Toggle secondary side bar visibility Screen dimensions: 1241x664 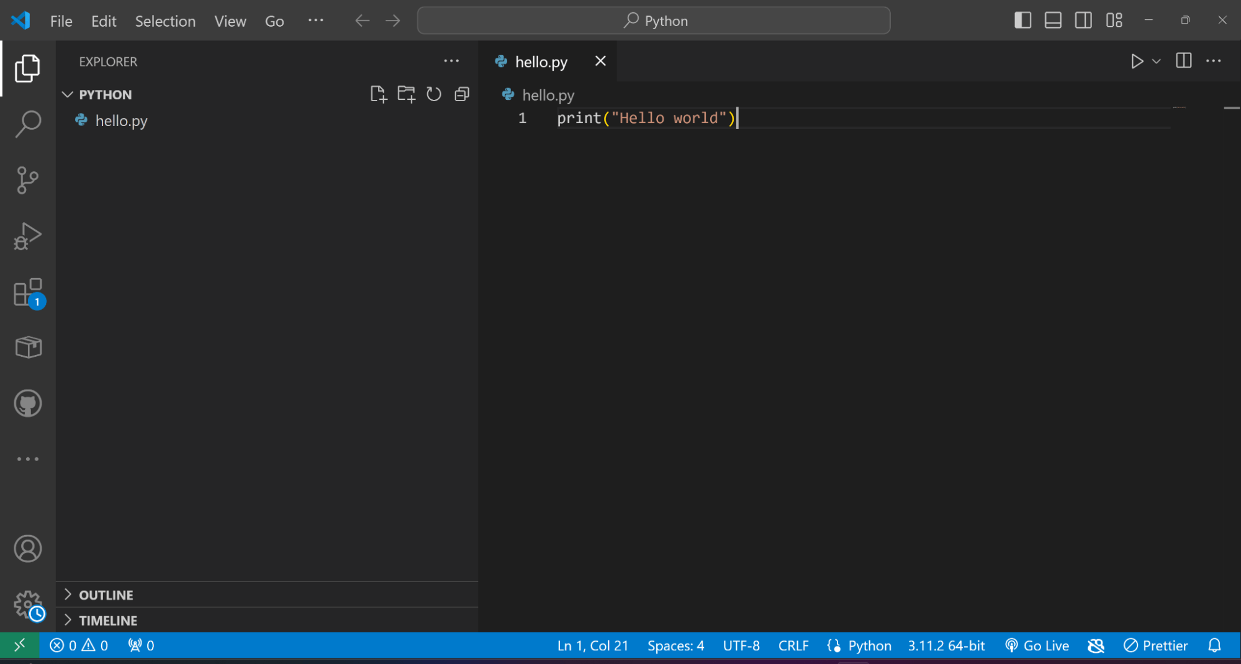[1083, 20]
